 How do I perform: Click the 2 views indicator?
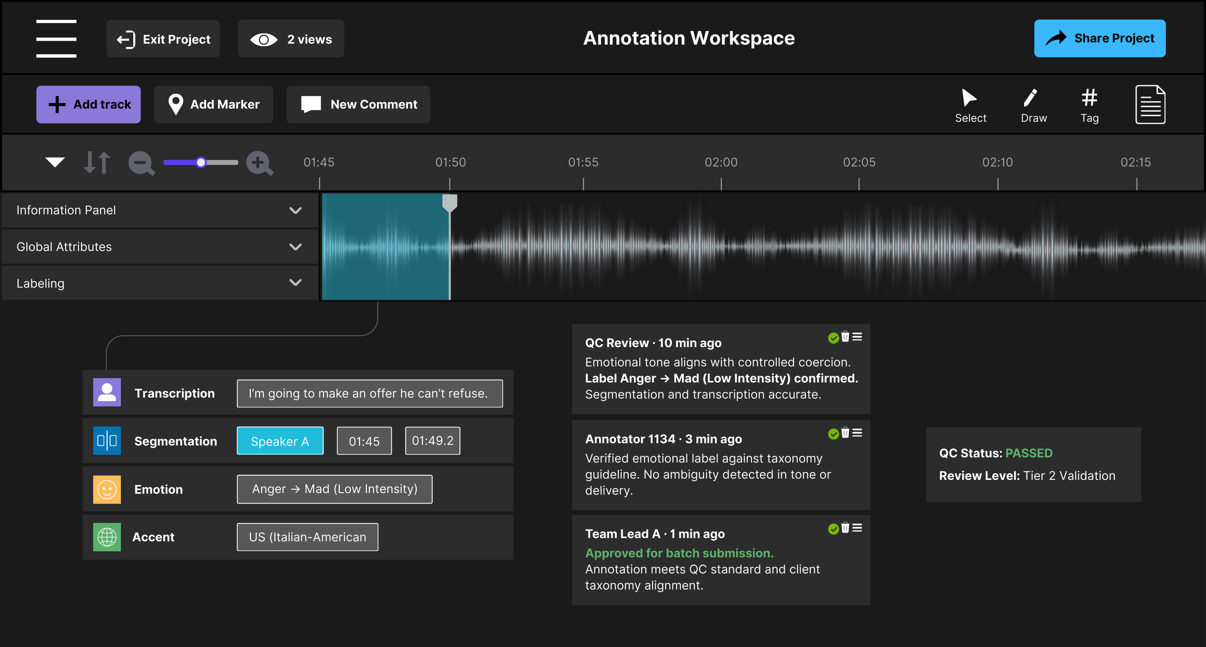[x=290, y=38]
